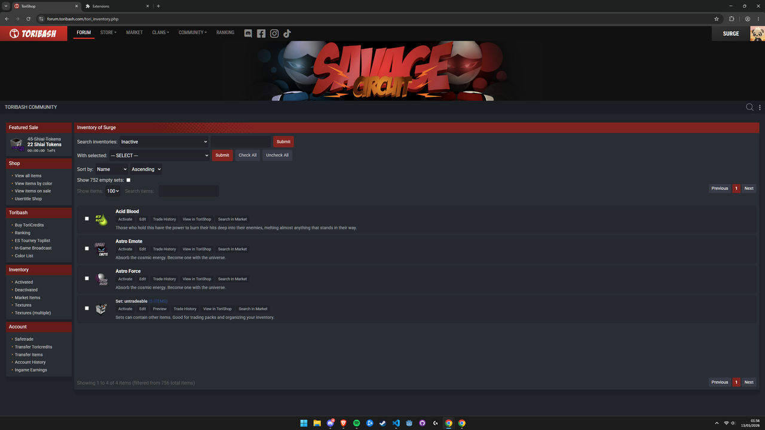Tick the untradeable set checkbox
This screenshot has height=430, width=765.
[87, 308]
